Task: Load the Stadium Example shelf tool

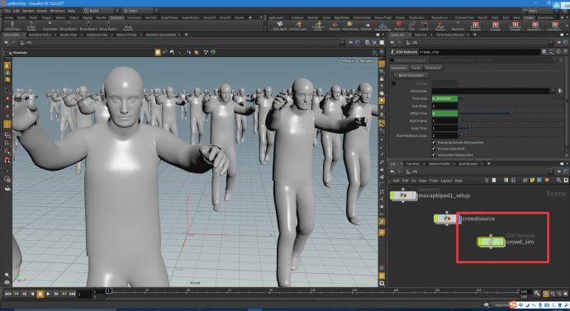Action: click(476, 26)
